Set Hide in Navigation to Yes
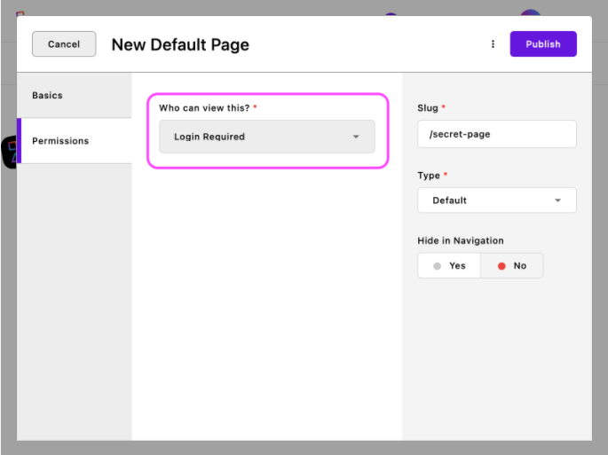 [x=449, y=266]
